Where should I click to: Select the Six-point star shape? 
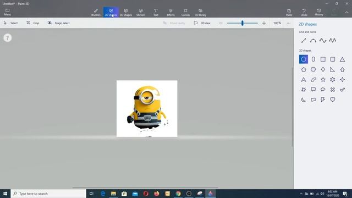pos(332,79)
